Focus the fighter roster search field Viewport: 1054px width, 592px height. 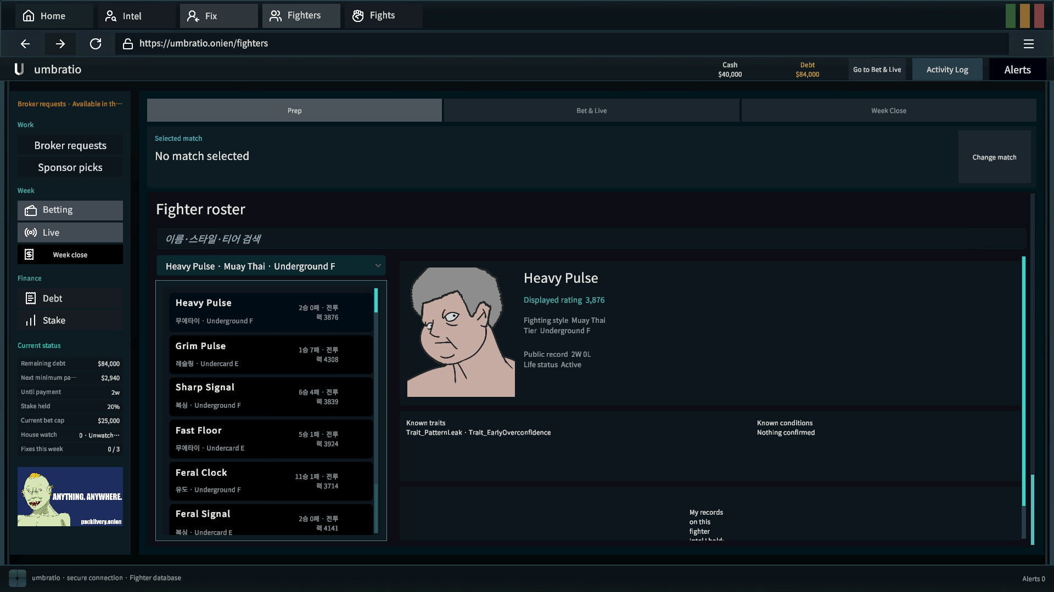click(591, 239)
